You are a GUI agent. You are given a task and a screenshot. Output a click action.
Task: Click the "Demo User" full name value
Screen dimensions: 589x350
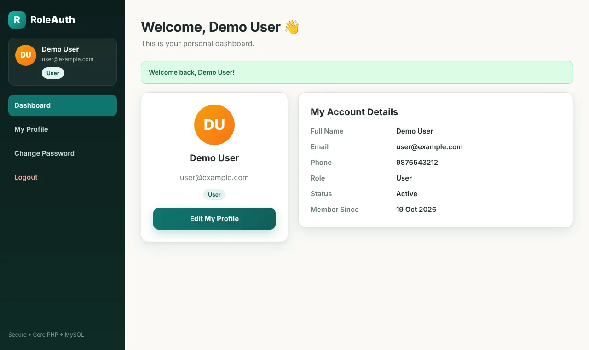click(x=415, y=131)
